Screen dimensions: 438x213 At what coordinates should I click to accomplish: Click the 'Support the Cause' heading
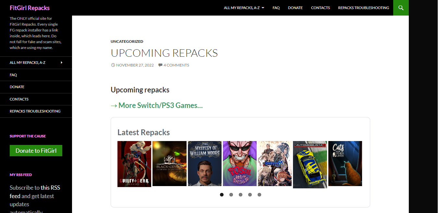click(x=28, y=136)
